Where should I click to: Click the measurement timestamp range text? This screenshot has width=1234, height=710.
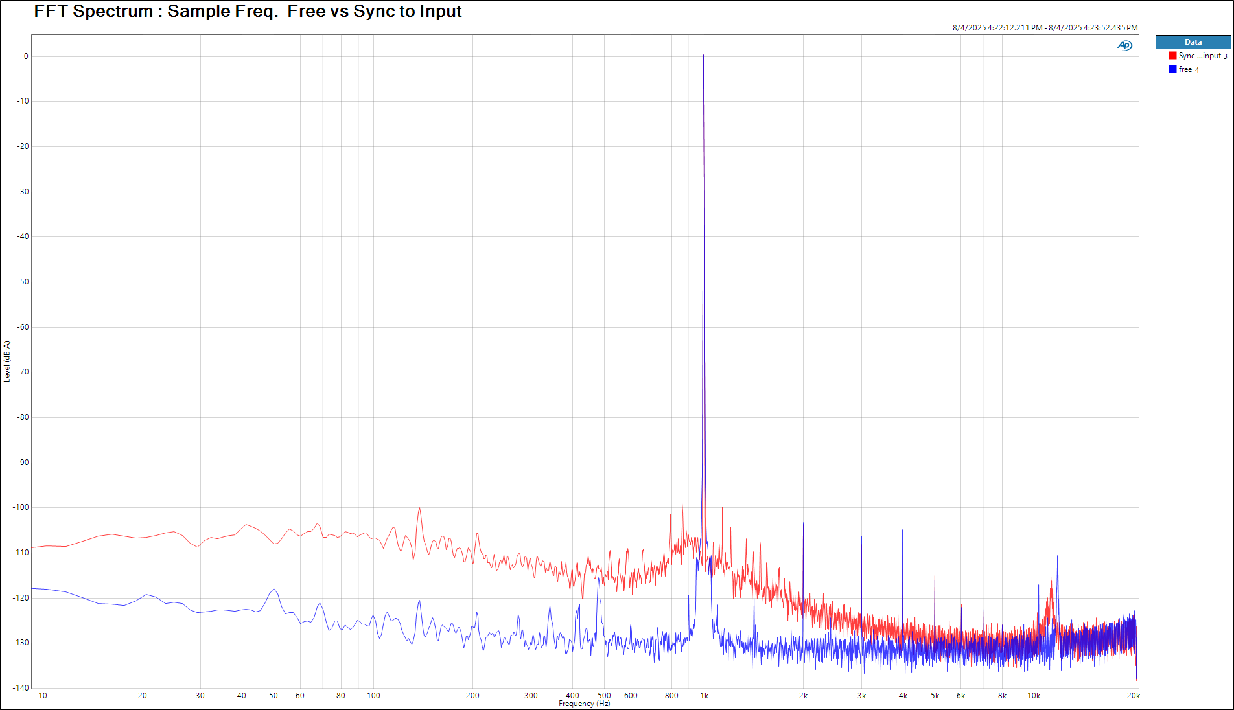tap(1045, 28)
